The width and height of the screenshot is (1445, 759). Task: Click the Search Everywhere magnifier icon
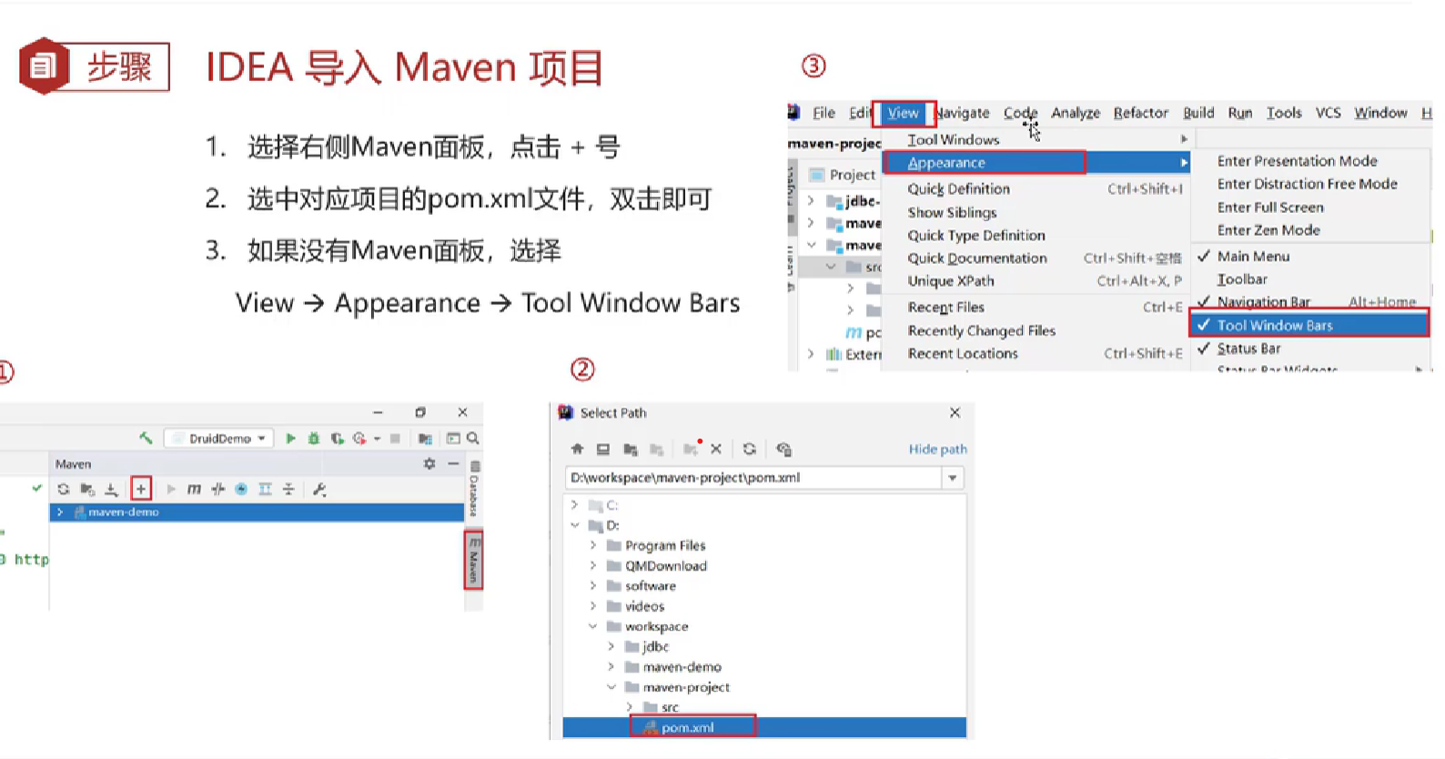point(473,438)
